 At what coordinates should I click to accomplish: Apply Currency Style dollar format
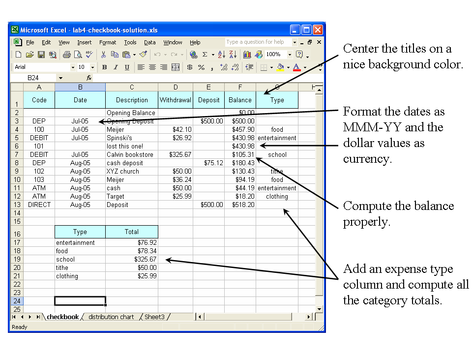click(190, 67)
